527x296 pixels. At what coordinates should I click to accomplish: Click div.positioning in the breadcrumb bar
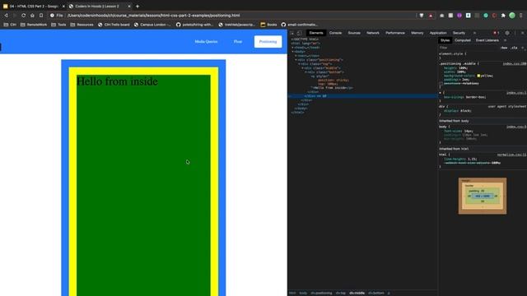pos(321,293)
